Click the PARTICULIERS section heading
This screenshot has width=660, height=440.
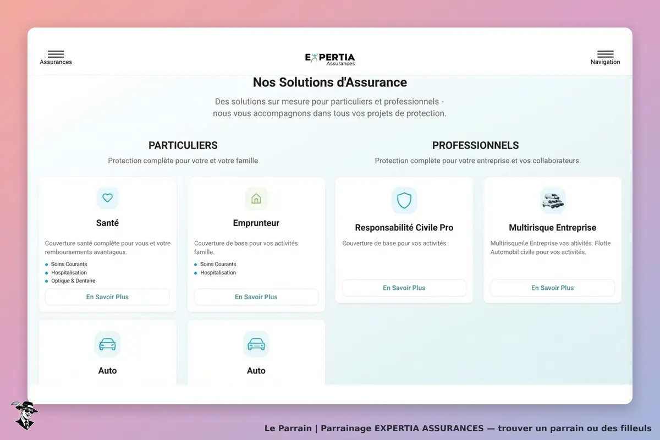click(x=183, y=146)
